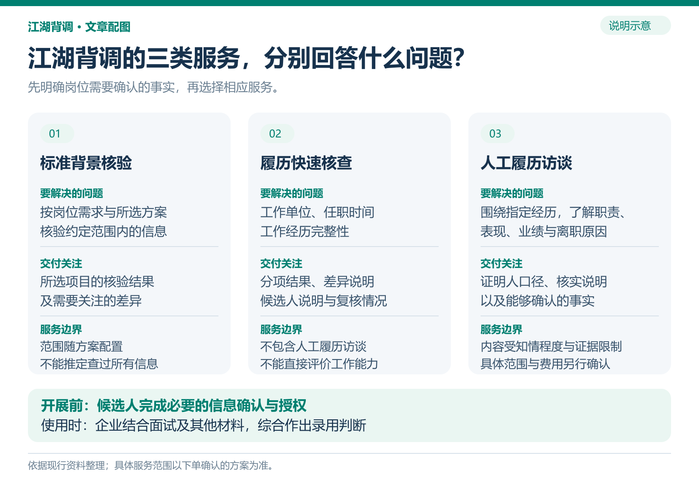Click the line 以及能够确认的事实
Screen dimensions: 699x480
click(x=538, y=301)
